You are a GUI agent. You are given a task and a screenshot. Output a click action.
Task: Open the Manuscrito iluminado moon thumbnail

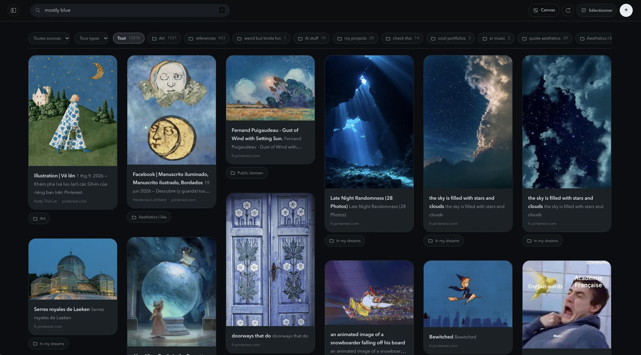(x=171, y=110)
